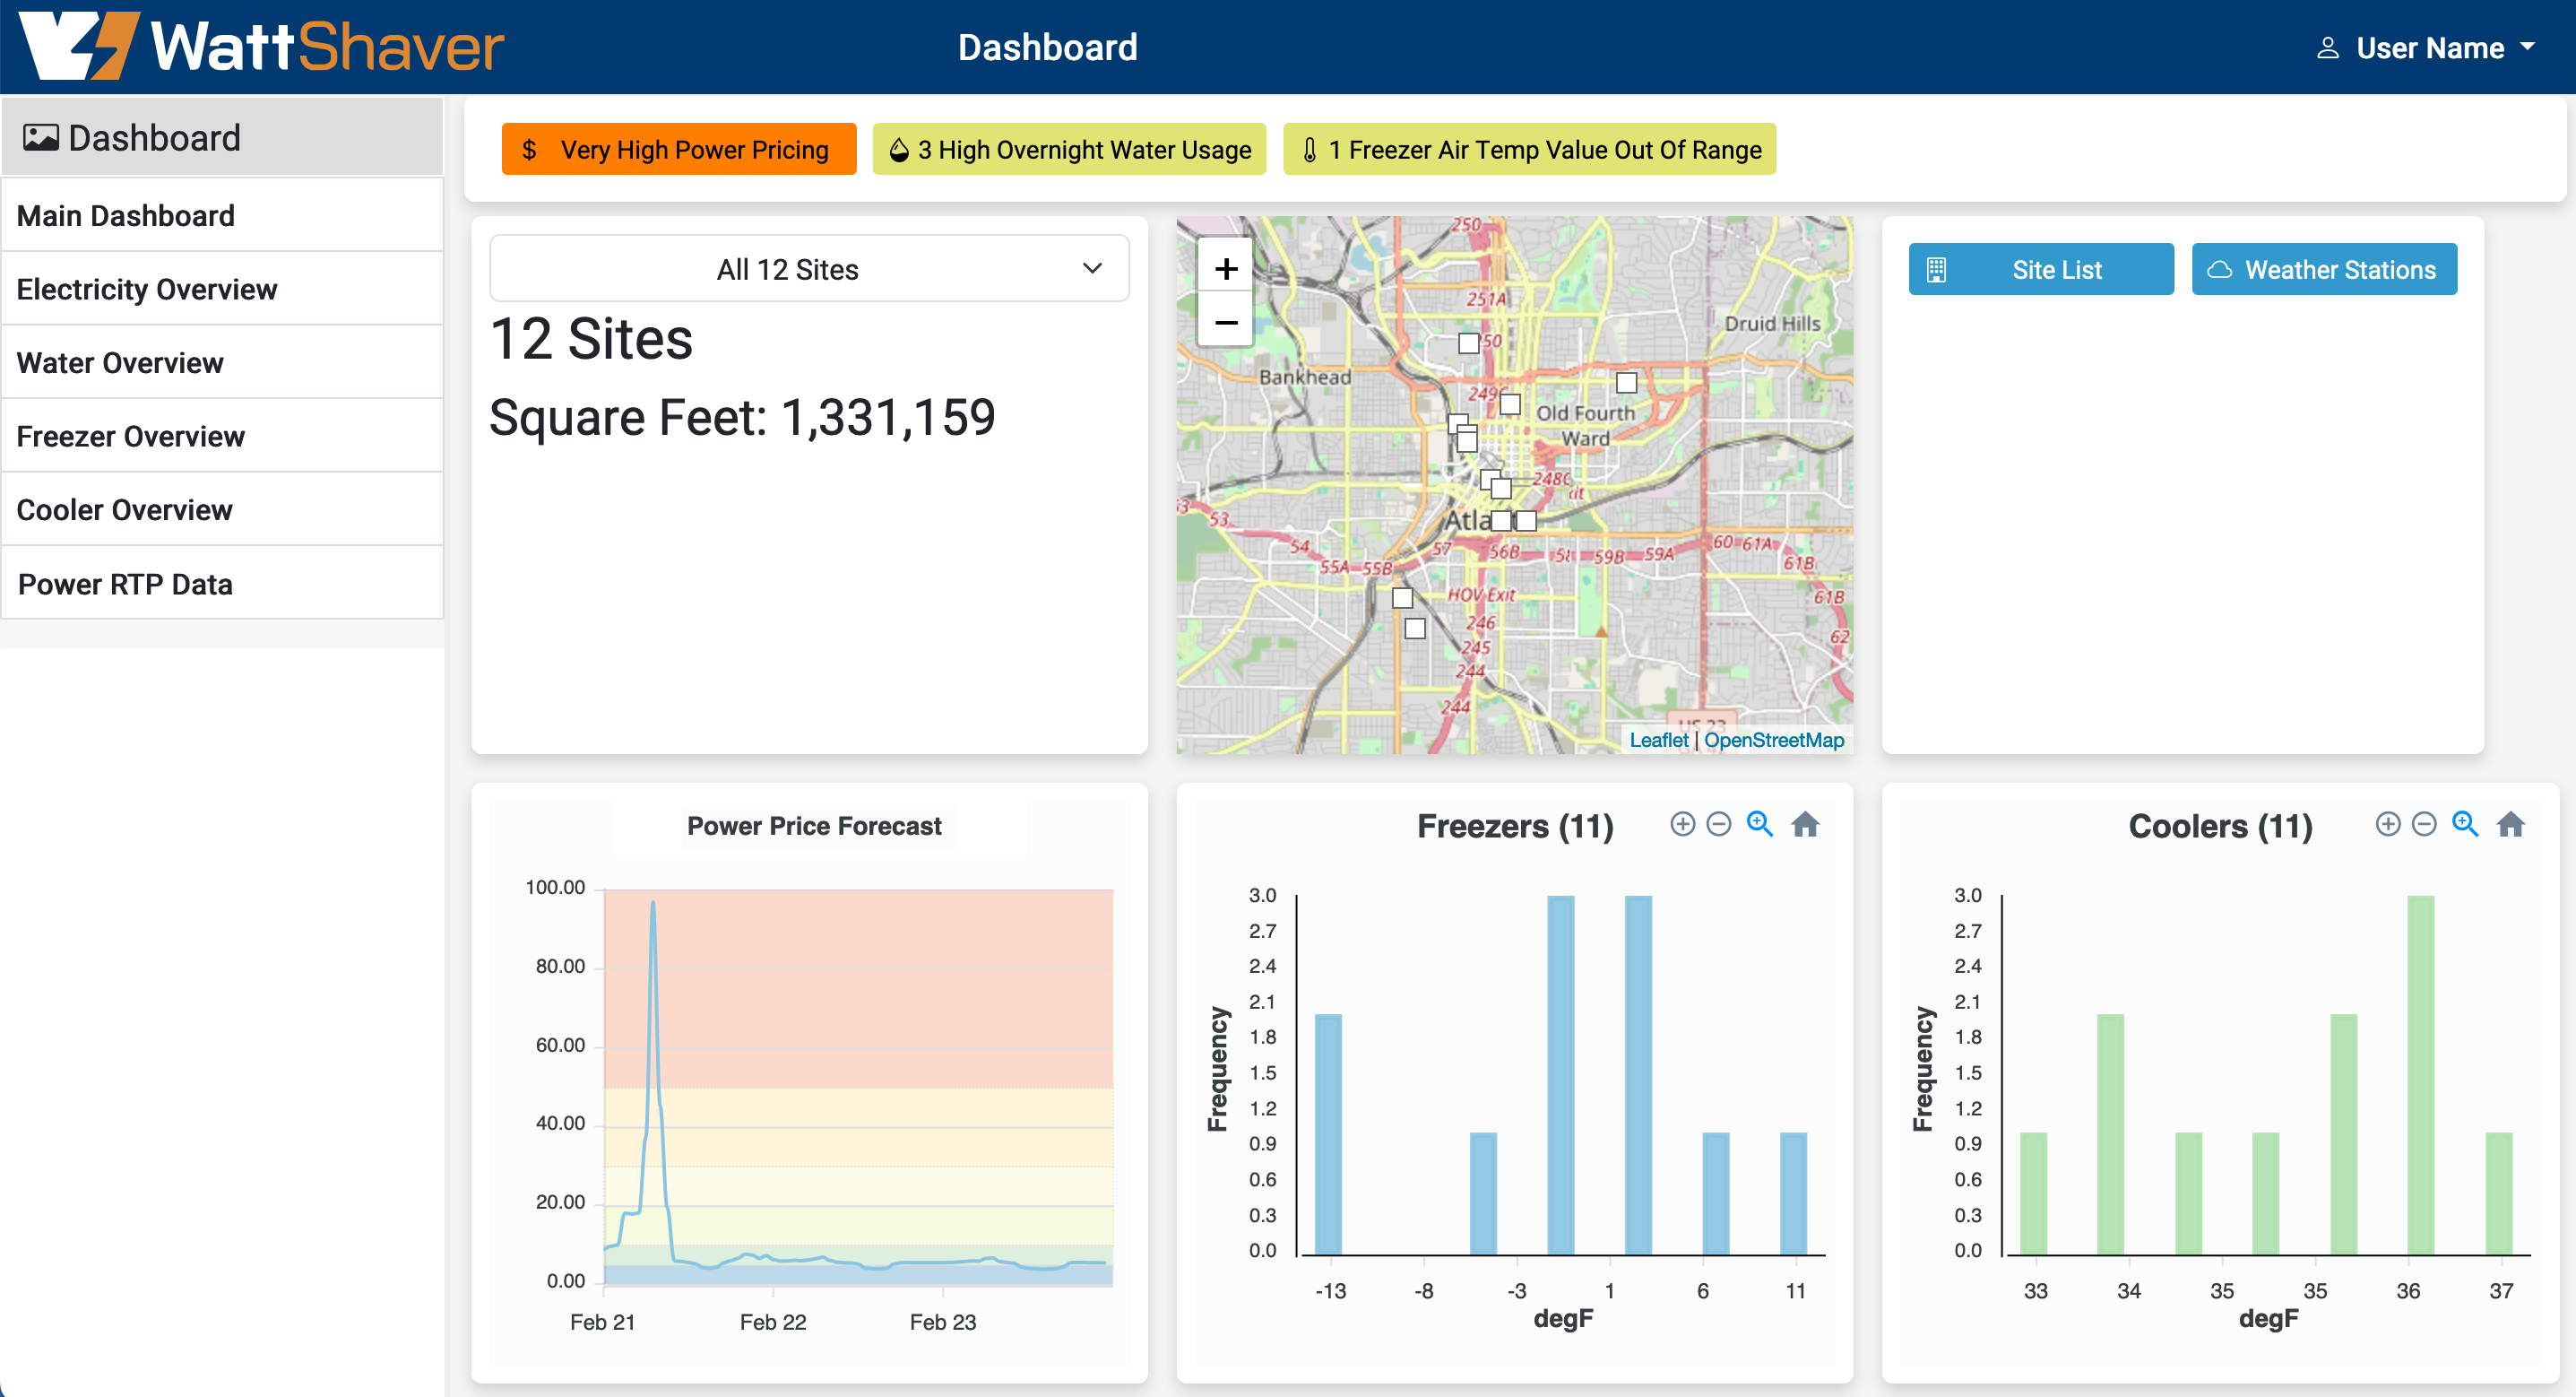Open Electricity Overview in the sidebar
Image resolution: width=2576 pixels, height=1397 pixels.
click(x=147, y=290)
